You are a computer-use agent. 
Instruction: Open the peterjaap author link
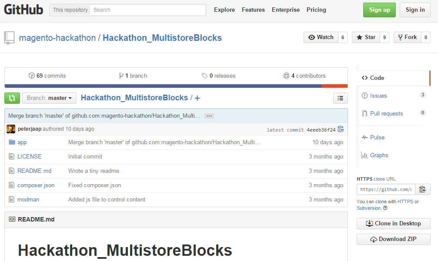30,129
